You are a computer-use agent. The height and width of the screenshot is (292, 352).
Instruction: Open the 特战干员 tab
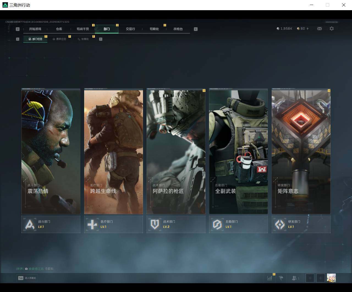pyautogui.click(x=83, y=29)
